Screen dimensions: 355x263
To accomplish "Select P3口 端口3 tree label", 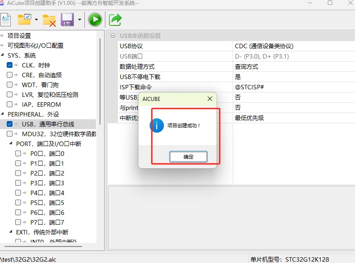I will point(47,183).
